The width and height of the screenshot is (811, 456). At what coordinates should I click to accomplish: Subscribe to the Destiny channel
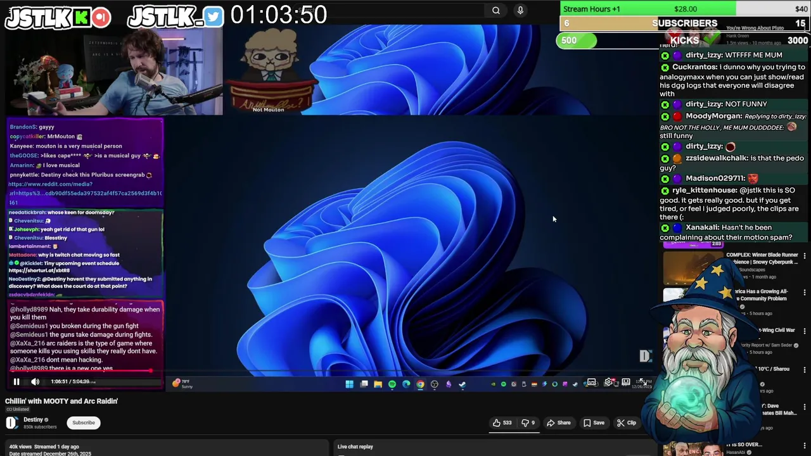(x=83, y=422)
